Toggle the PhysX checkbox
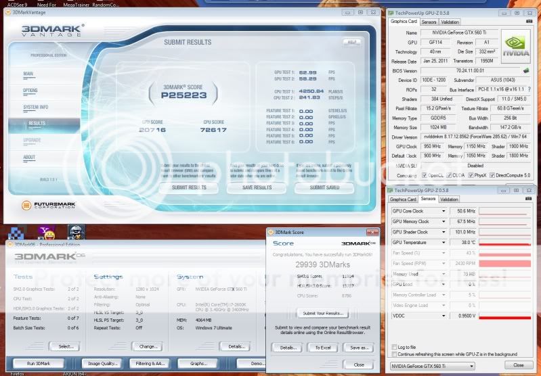The height and width of the screenshot is (376, 541). 471,175
